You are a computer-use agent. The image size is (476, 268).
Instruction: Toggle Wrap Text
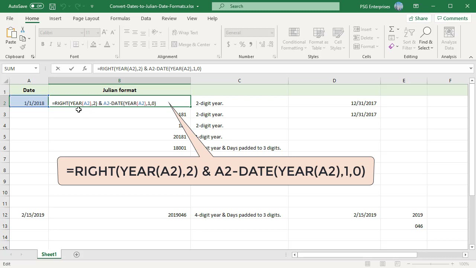coord(185,33)
